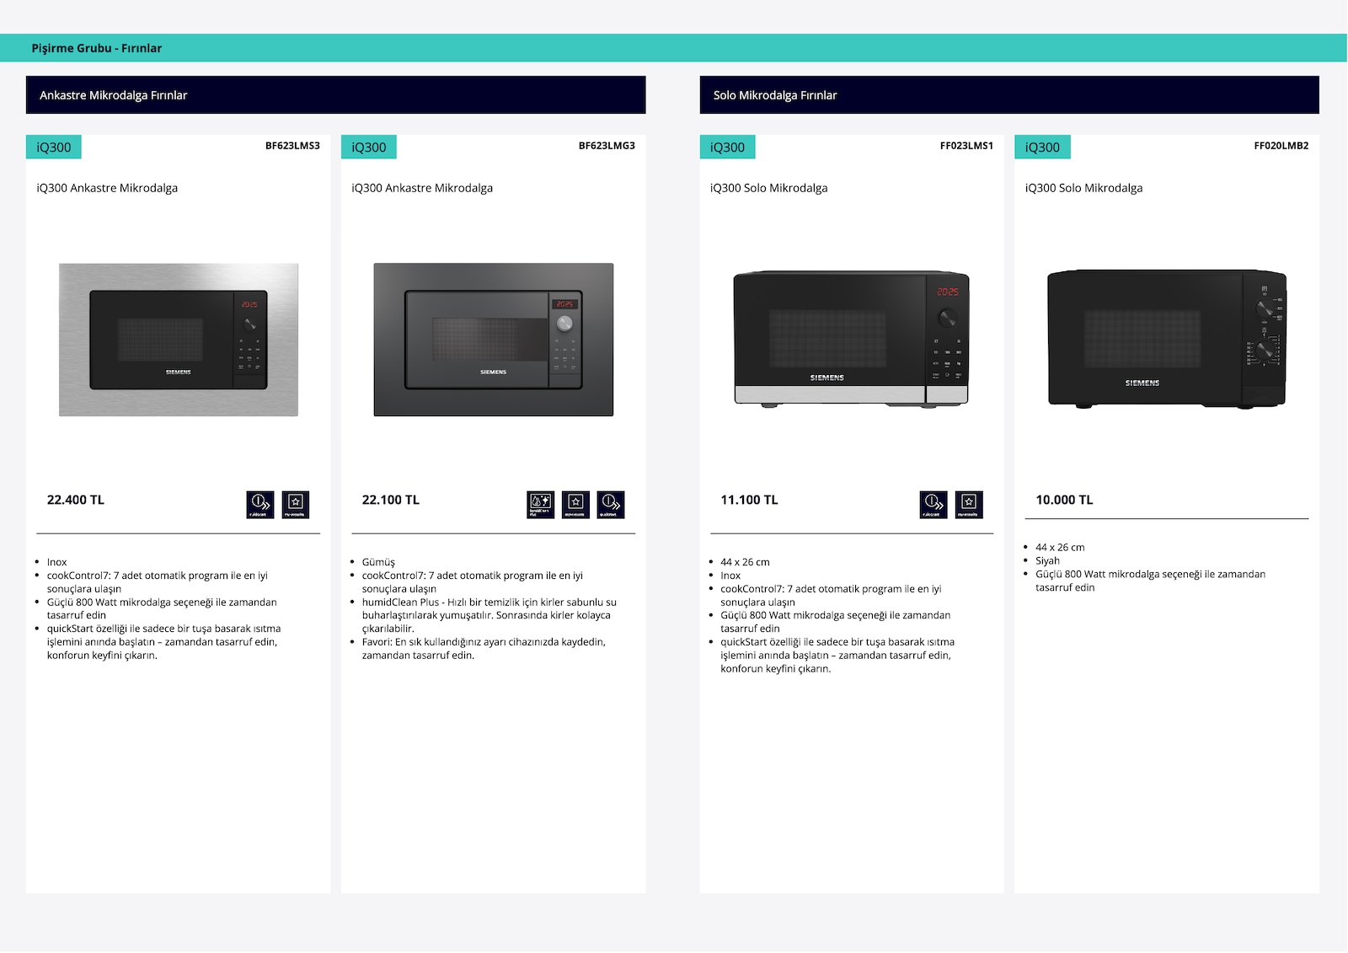This screenshot has width=1348, height=953.
Task: Click the iQ300 badge beside FF020LMB2
Action: pyautogui.click(x=1043, y=147)
